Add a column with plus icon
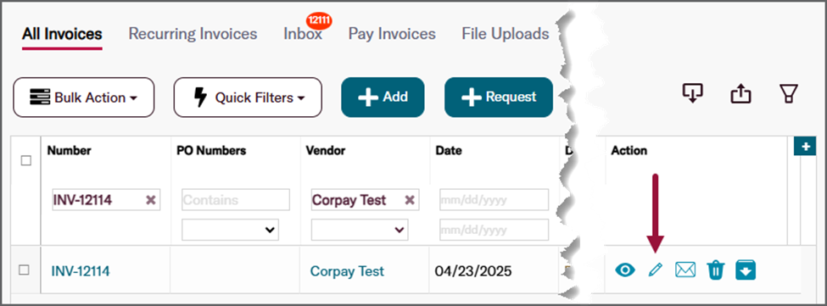This screenshot has width=827, height=306. point(805,147)
